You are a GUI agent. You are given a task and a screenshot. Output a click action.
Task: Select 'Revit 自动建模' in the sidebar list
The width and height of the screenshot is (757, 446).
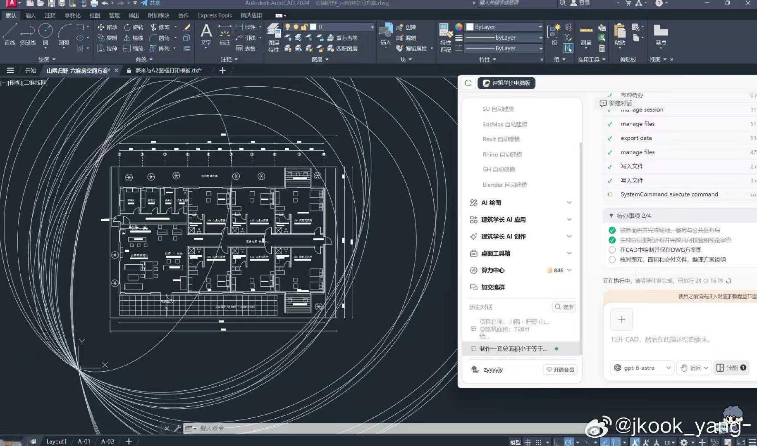[x=501, y=139]
